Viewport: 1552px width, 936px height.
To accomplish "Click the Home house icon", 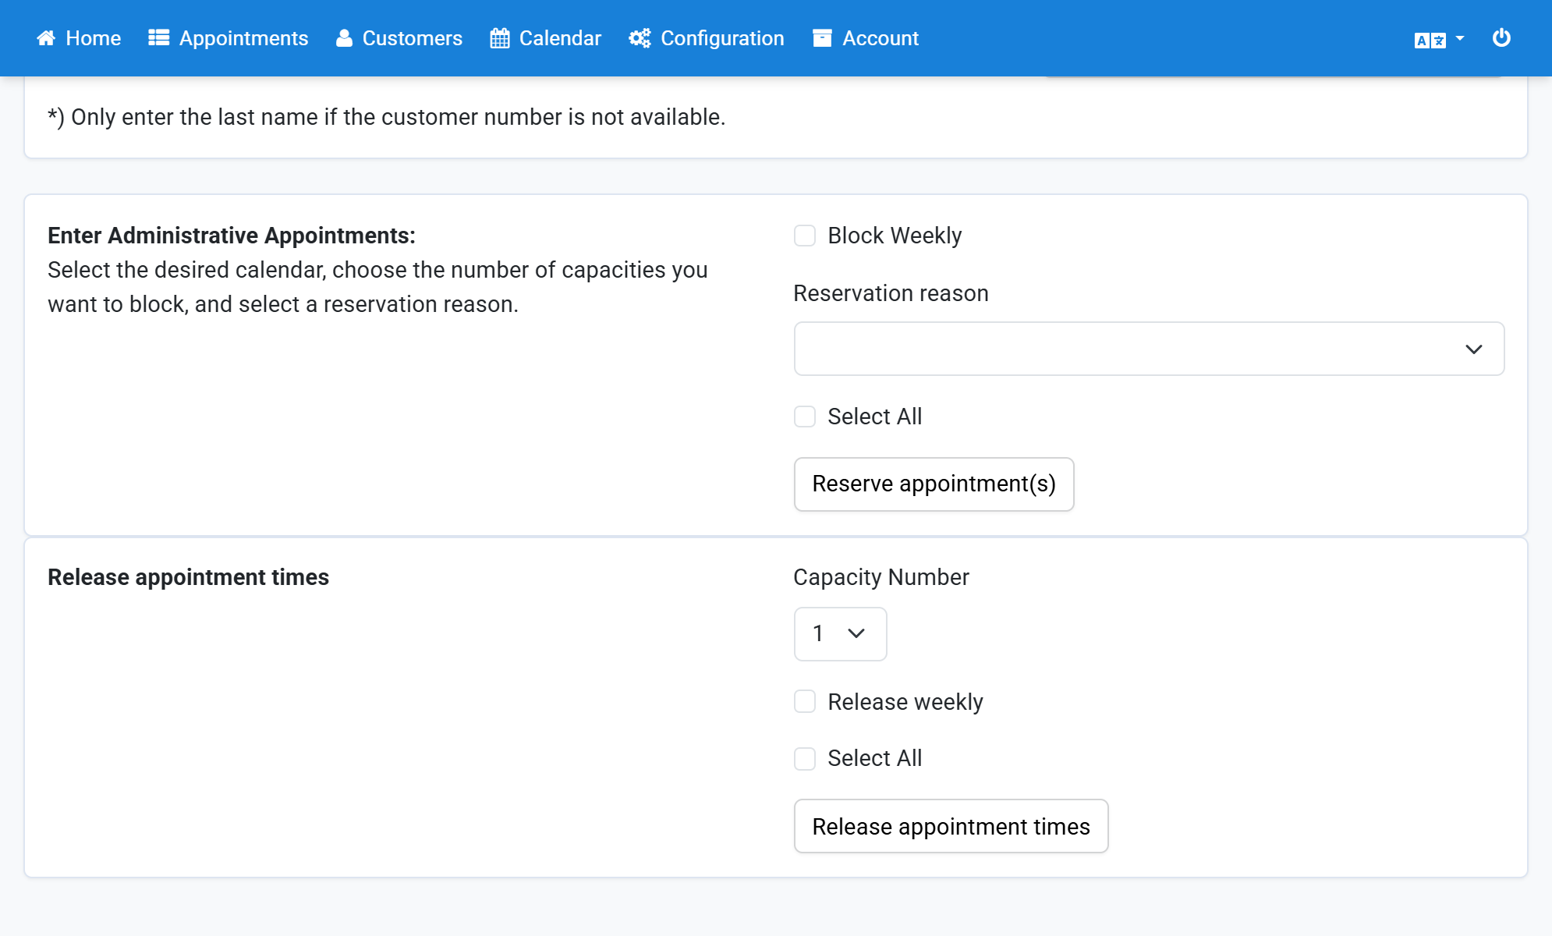I will (x=46, y=38).
